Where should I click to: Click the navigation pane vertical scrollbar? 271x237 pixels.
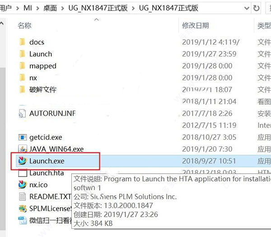[3, 149]
